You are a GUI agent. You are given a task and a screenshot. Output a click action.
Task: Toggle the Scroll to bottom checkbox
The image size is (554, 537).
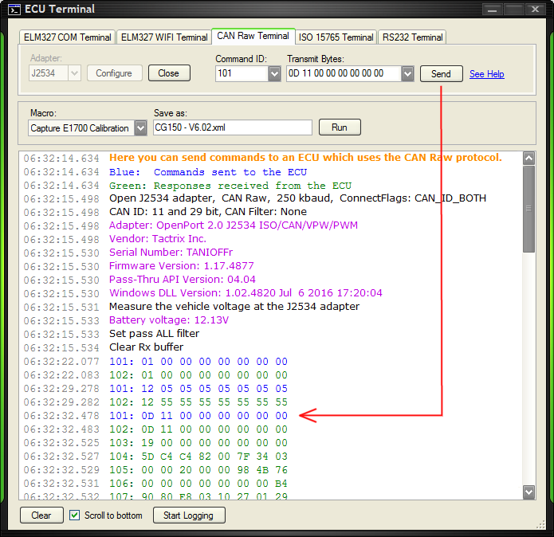[x=75, y=515]
